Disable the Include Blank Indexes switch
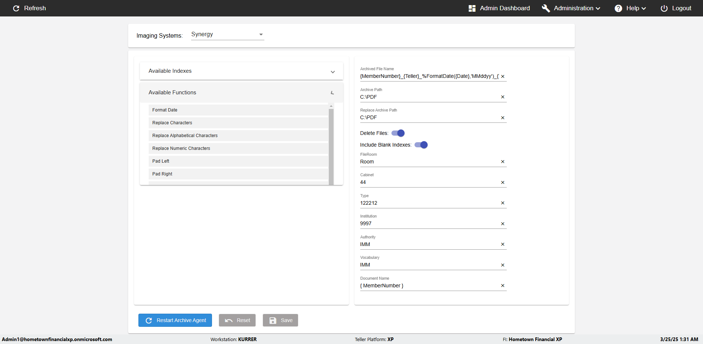 click(x=421, y=145)
